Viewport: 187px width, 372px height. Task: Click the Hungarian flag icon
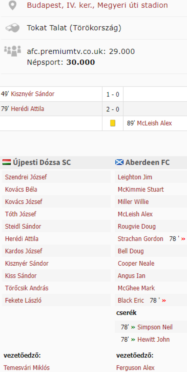point(6,162)
